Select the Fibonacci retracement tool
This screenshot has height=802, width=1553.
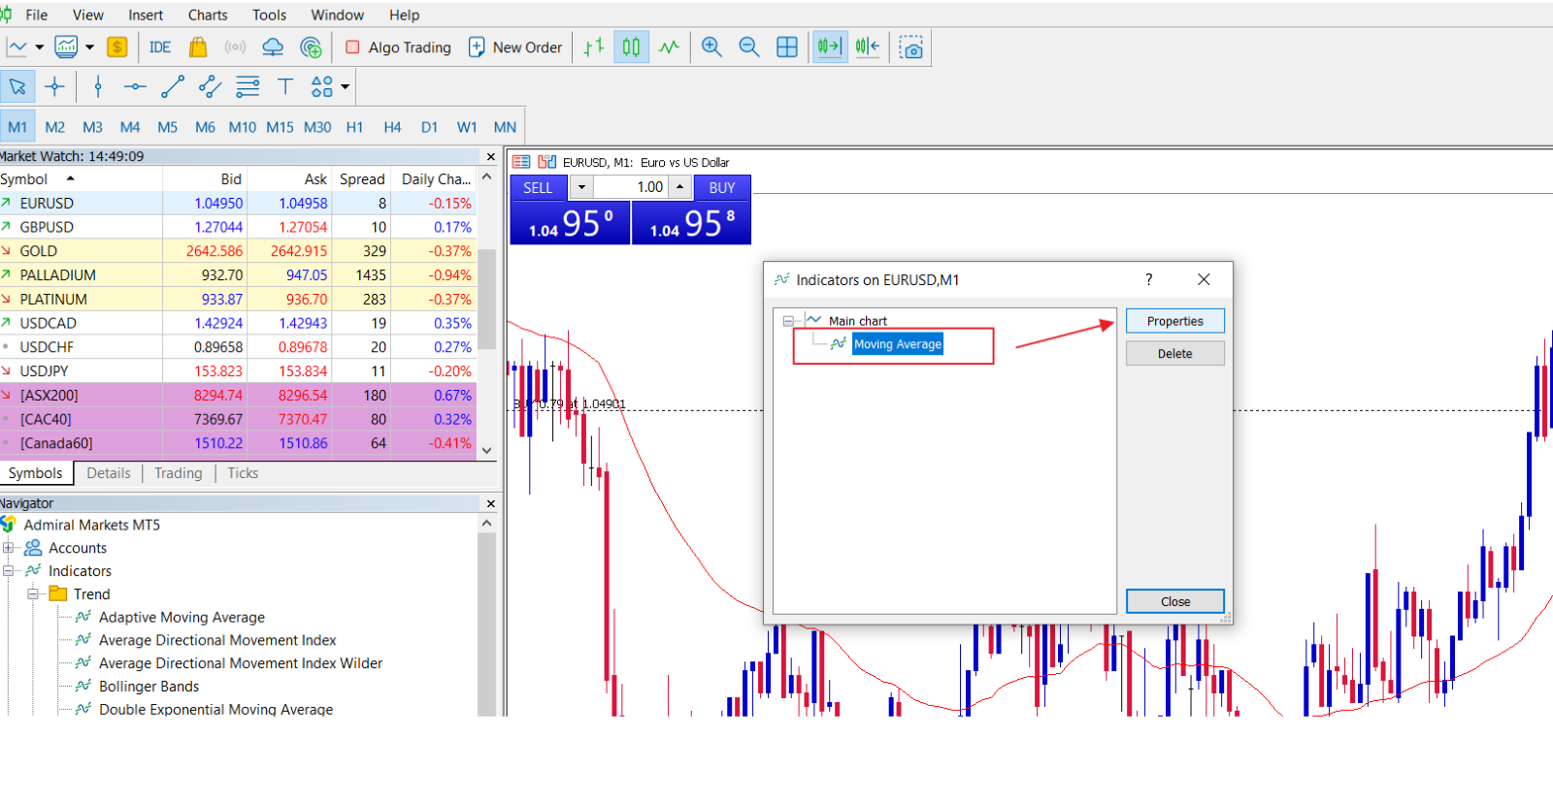click(x=248, y=86)
